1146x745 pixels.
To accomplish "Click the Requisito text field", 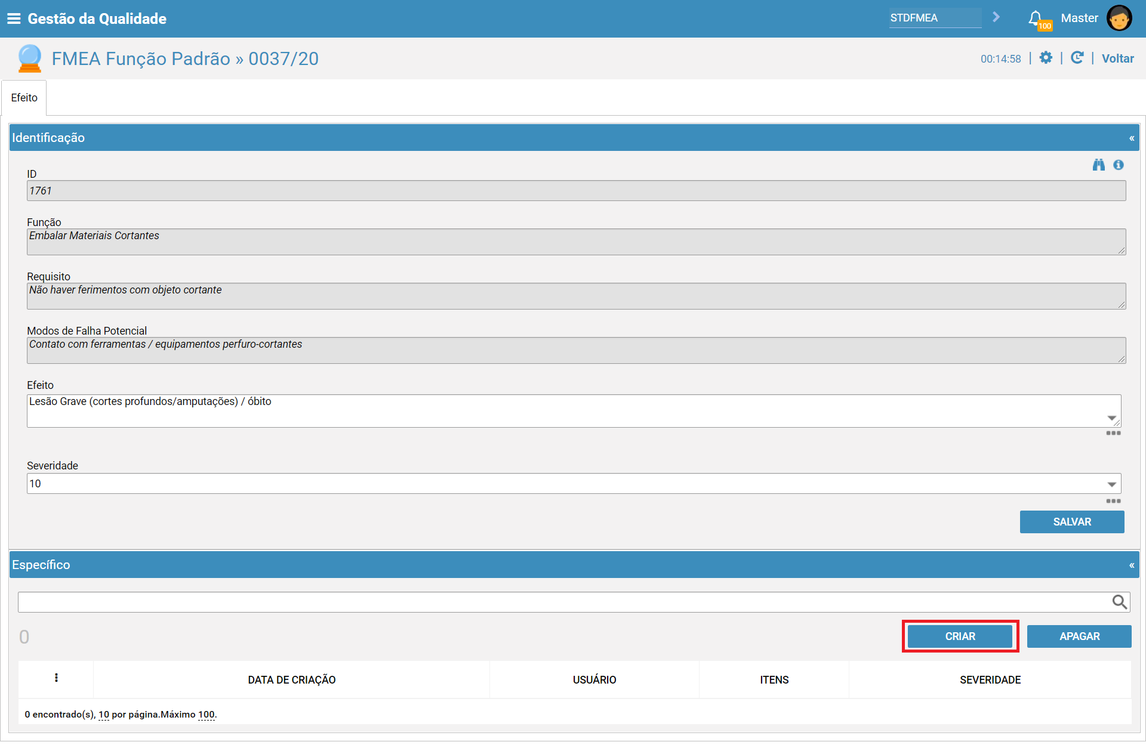I will click(x=576, y=296).
